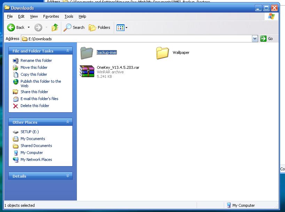Click the Copy this folder icon
Screen dimensions: 285x212
(x=16, y=74)
